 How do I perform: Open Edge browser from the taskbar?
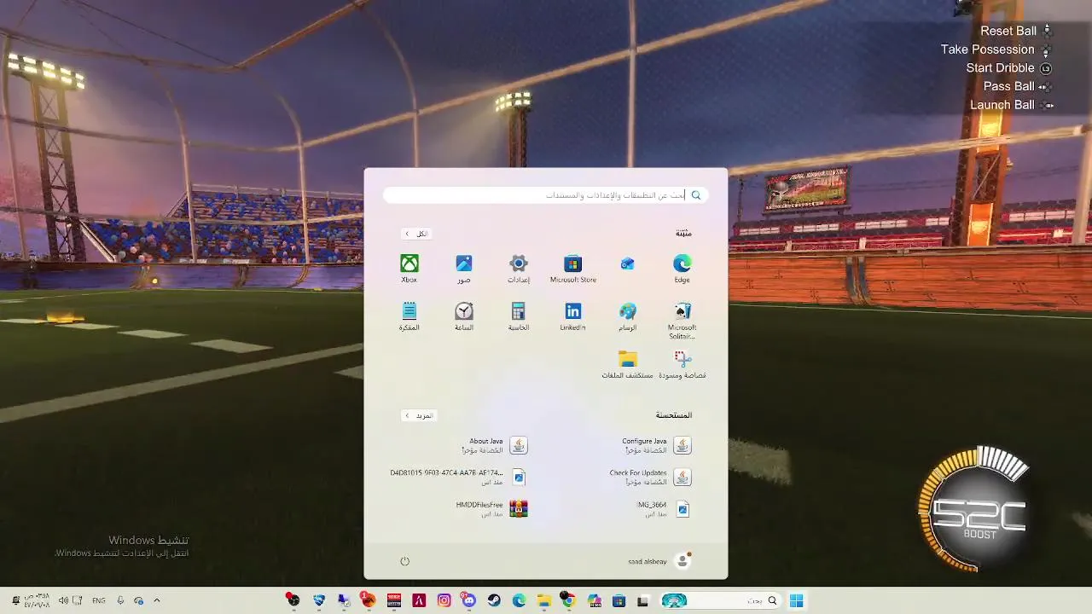[519, 600]
